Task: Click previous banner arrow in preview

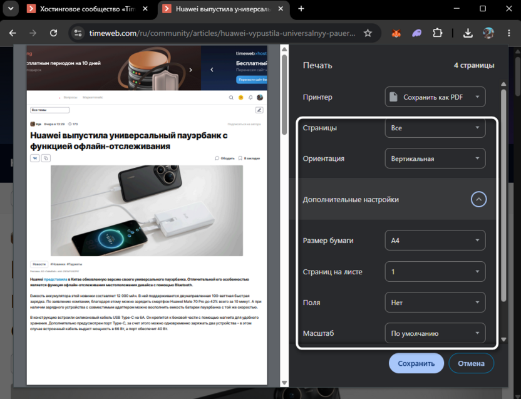Action: point(212,70)
